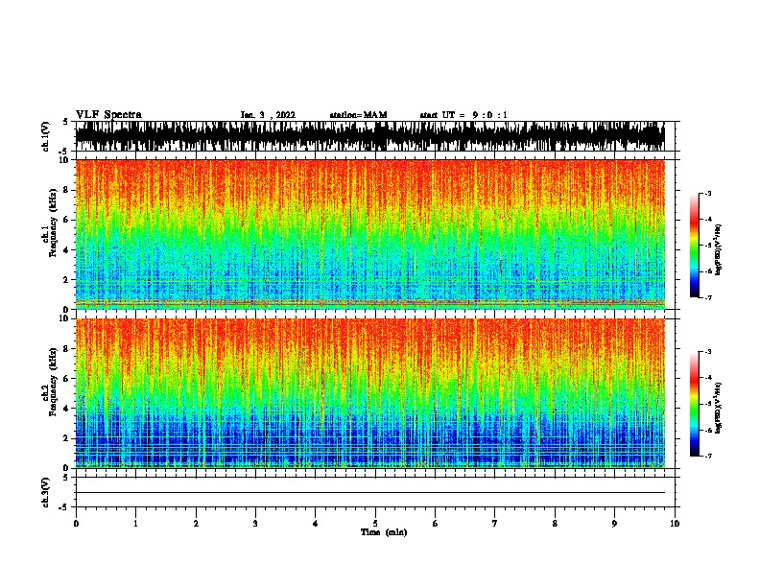Image resolution: width=760 pixels, height=587 pixels.
Task: Click the time axis end label "10"
Action: point(675,524)
